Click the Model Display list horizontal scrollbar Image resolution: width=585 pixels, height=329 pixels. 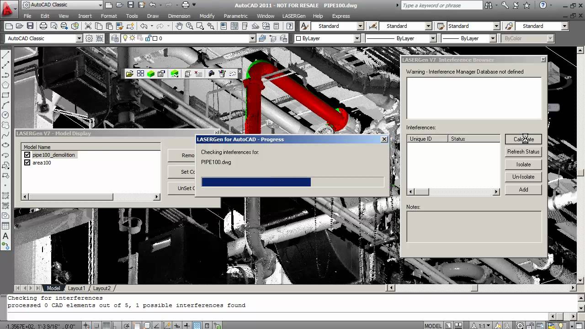[x=91, y=197]
